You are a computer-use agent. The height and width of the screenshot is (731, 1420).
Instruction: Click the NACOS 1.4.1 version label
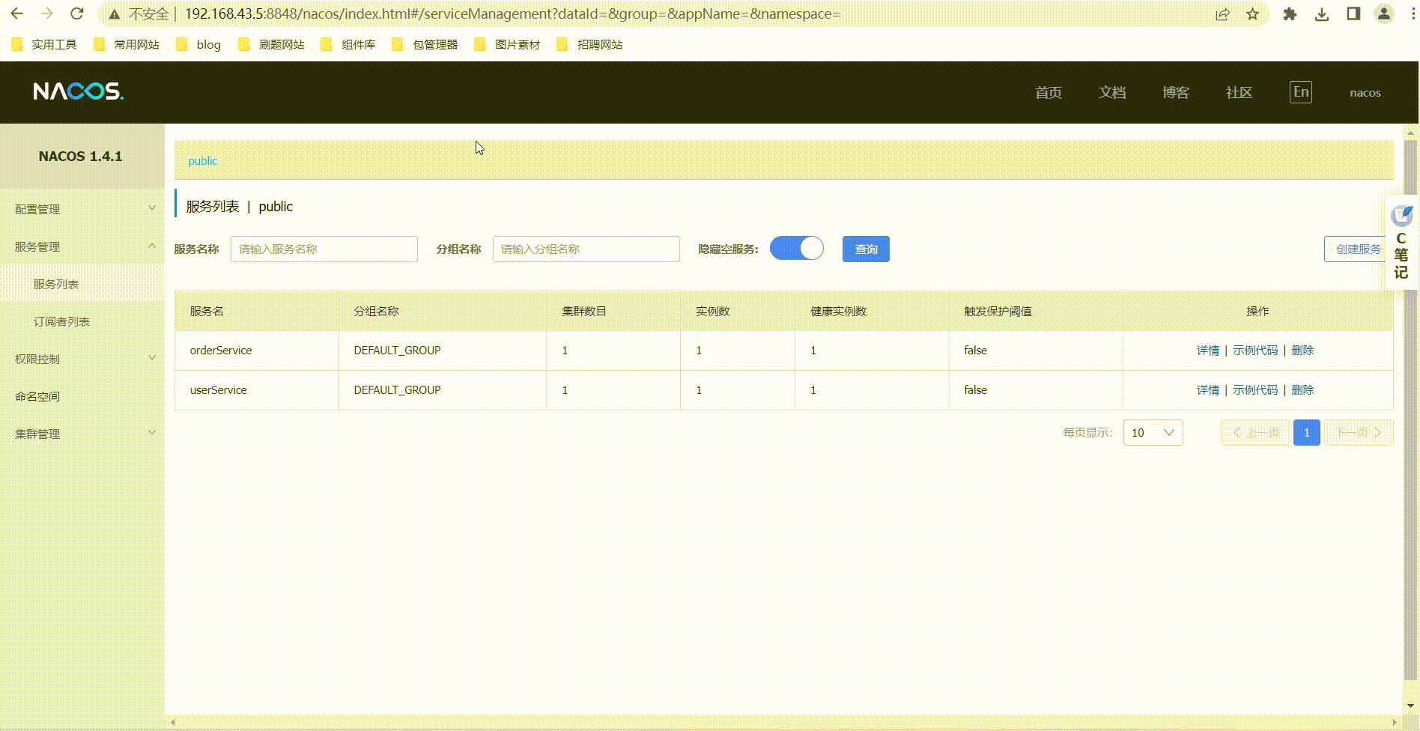(80, 157)
